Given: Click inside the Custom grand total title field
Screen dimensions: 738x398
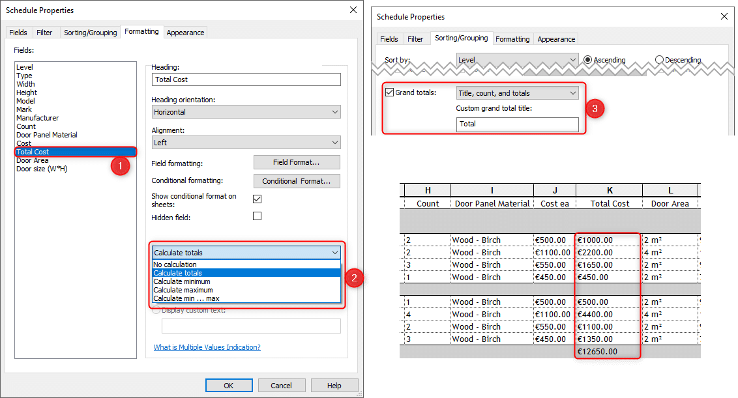Looking at the screenshot, I should pyautogui.click(x=517, y=122).
